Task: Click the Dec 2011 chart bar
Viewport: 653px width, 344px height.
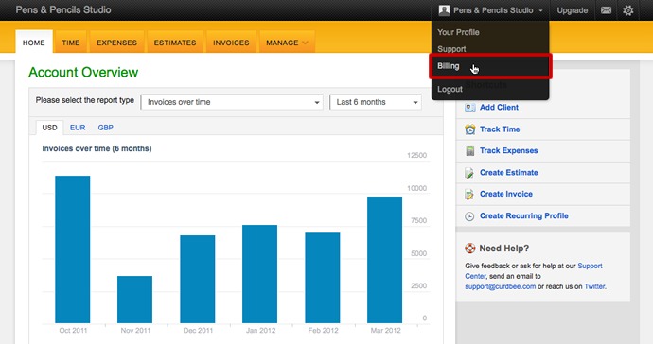Action: [198, 279]
